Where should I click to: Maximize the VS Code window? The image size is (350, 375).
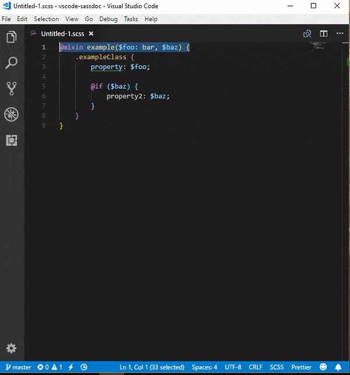pos(313,6)
